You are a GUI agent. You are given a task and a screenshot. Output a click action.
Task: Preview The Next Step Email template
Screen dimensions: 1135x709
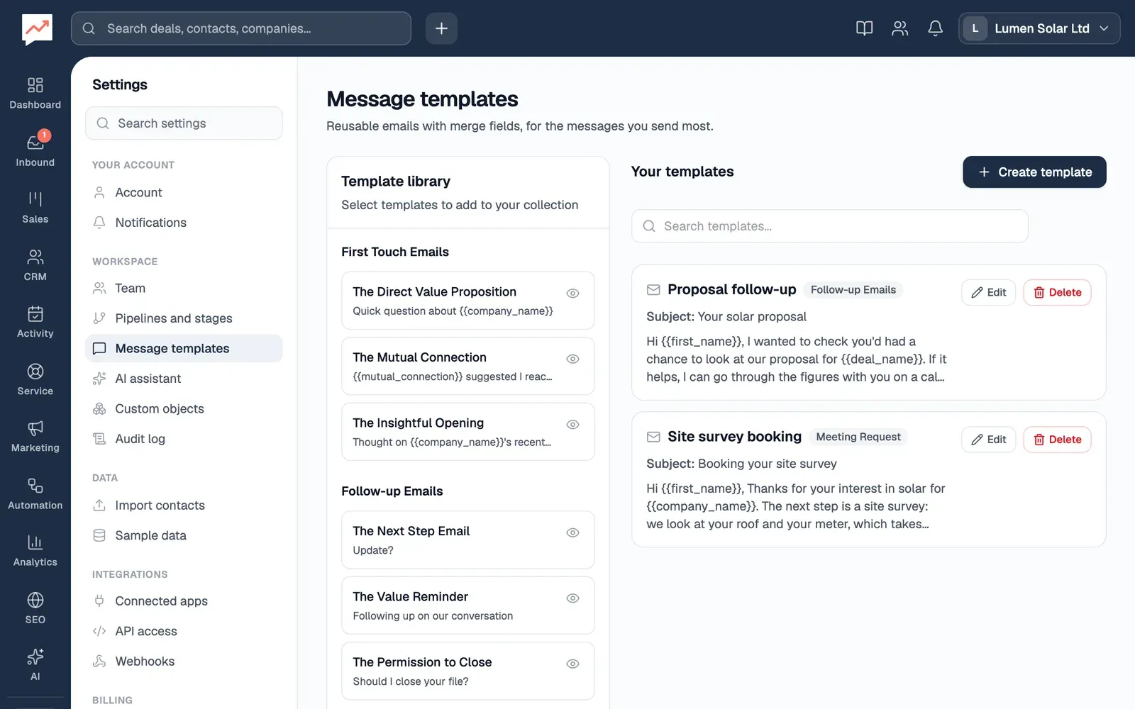click(x=572, y=532)
